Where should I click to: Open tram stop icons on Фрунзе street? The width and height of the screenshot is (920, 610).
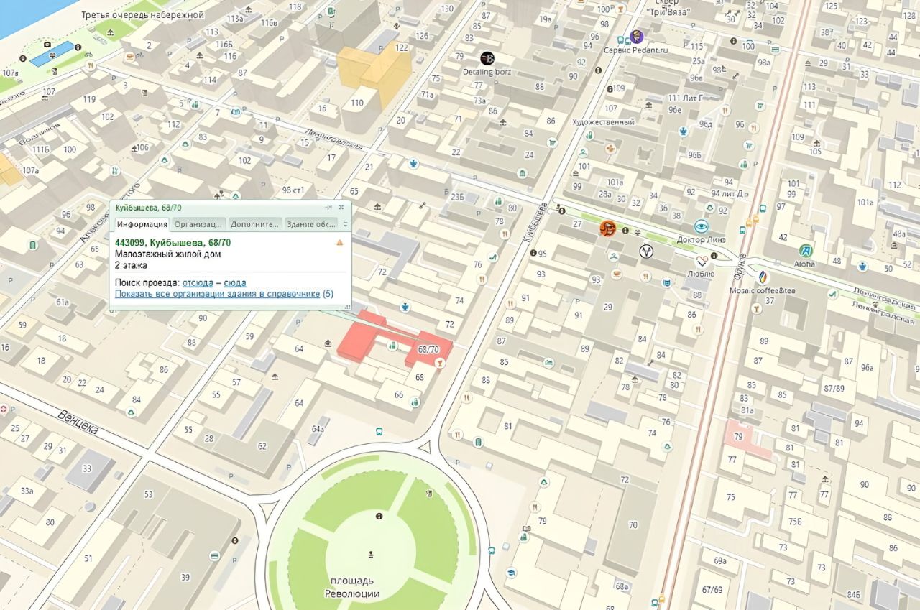pos(754,221)
